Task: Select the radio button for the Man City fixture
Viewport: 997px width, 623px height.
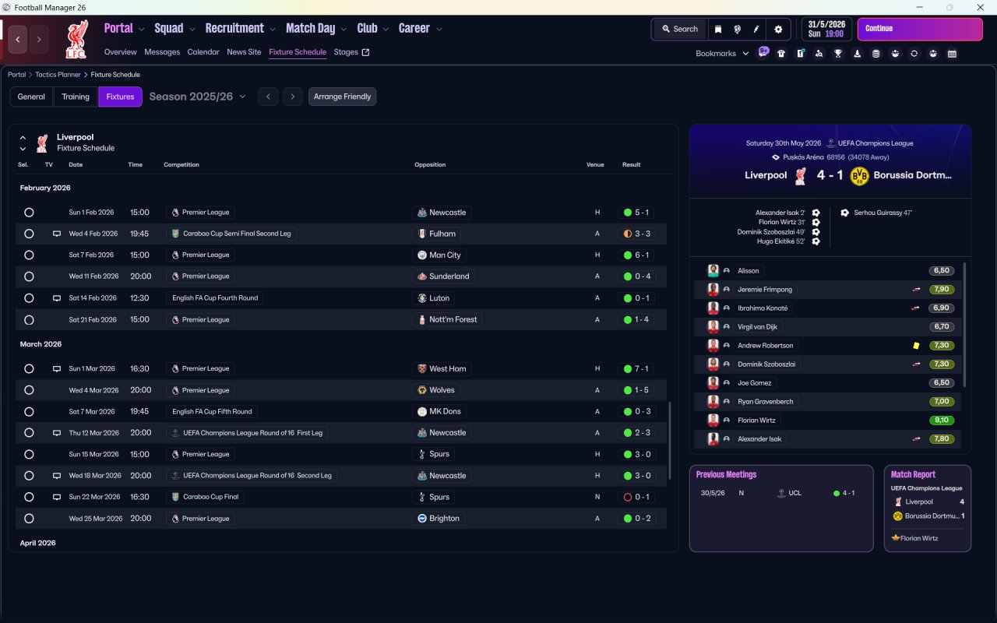Action: [x=29, y=255]
